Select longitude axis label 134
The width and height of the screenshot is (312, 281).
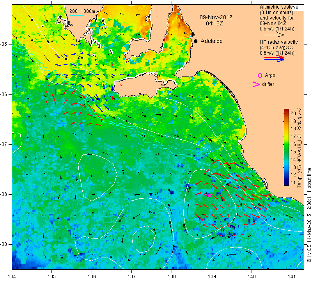(x=12, y=277)
